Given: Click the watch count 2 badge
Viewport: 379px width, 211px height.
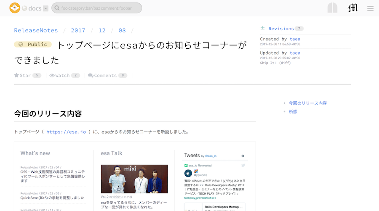Looking at the screenshot, I should pyautogui.click(x=76, y=76).
